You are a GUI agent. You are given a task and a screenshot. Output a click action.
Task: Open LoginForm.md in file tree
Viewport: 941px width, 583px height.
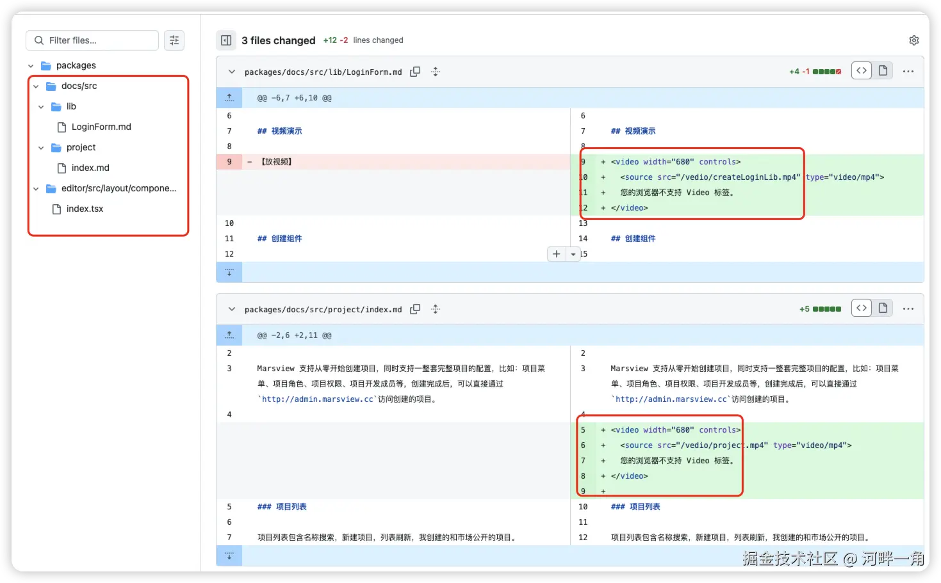[101, 127]
